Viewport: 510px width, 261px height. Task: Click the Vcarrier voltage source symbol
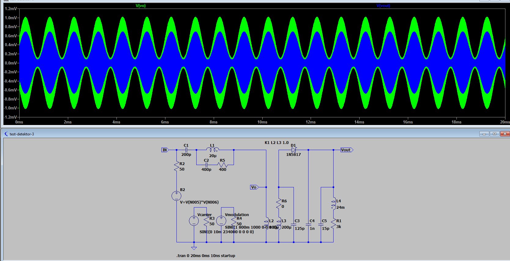click(x=194, y=221)
